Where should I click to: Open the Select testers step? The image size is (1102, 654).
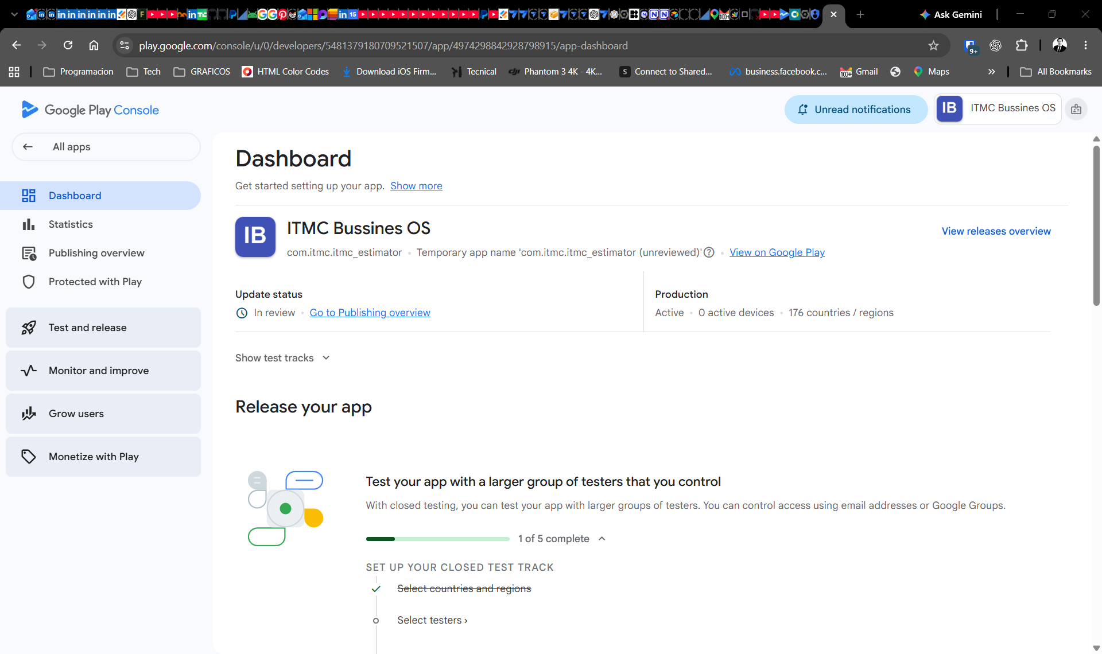432,620
